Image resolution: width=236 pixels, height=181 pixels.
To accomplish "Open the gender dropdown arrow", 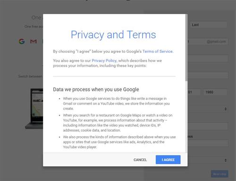I will (226, 109).
